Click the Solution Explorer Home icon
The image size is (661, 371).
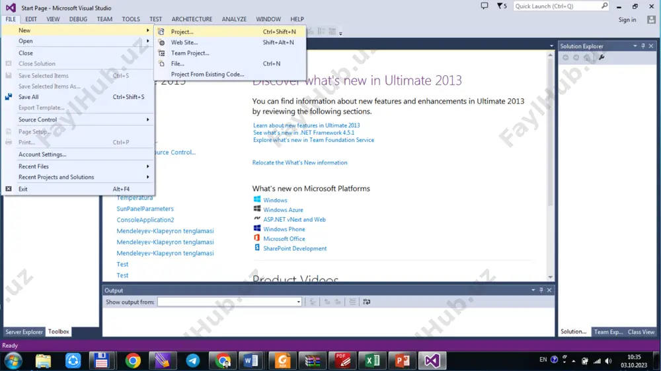587,57
